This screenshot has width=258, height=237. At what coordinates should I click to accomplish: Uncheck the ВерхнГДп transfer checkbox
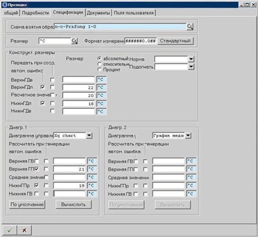click(43, 87)
